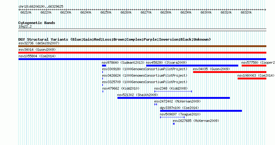Image resolution: width=275 pixels, height=145 pixels.
Task: Open the nsv521302 (Shaikh2009) label
Action: click(x=138, y=95)
